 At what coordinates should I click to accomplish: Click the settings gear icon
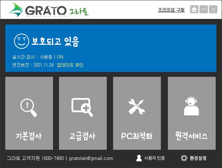pyautogui.click(x=184, y=158)
